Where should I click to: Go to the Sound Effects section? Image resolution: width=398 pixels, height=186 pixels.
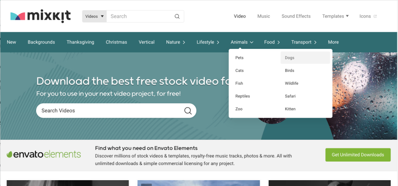pyautogui.click(x=296, y=16)
